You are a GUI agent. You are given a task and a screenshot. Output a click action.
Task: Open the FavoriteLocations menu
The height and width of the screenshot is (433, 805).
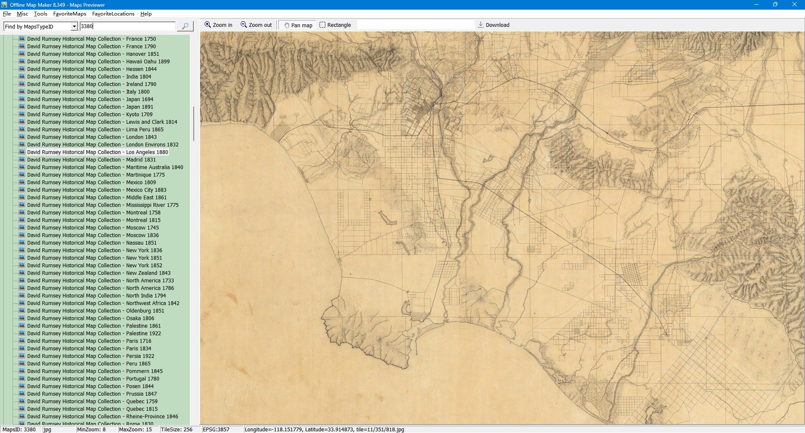[x=113, y=14]
